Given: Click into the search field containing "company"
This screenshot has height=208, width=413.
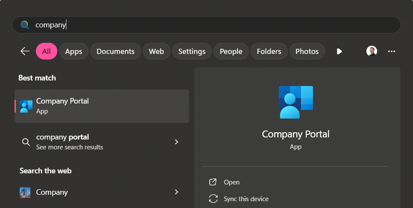Looking at the screenshot, I should click(x=206, y=25).
